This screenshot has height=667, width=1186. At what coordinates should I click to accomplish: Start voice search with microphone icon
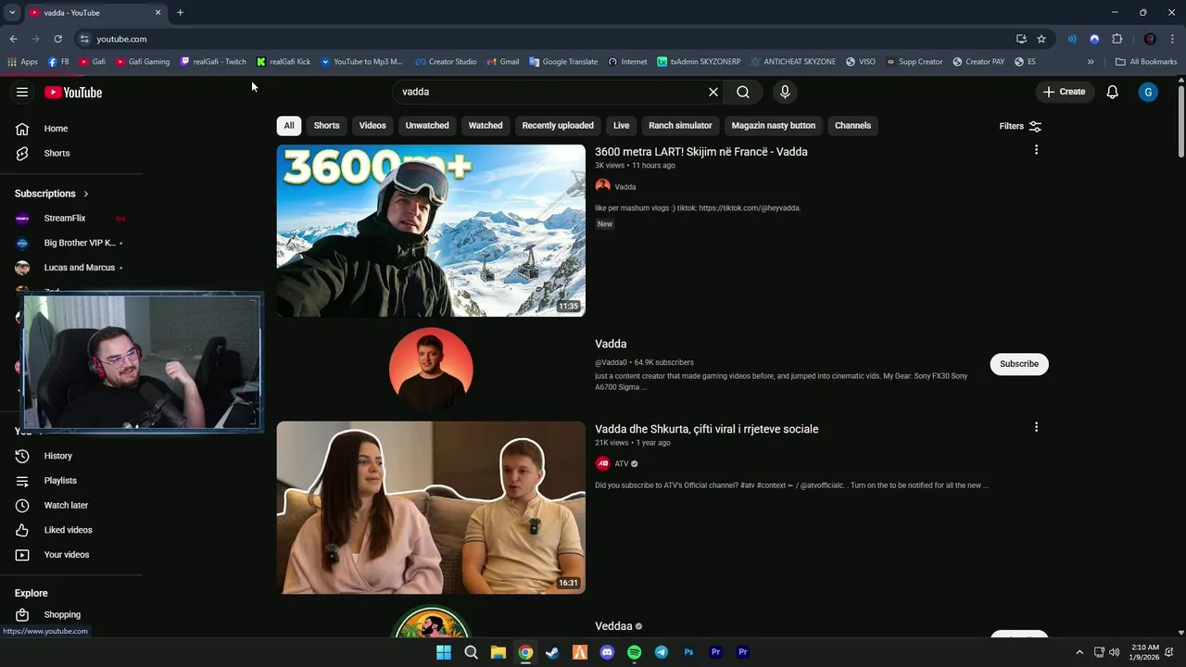pyautogui.click(x=785, y=92)
